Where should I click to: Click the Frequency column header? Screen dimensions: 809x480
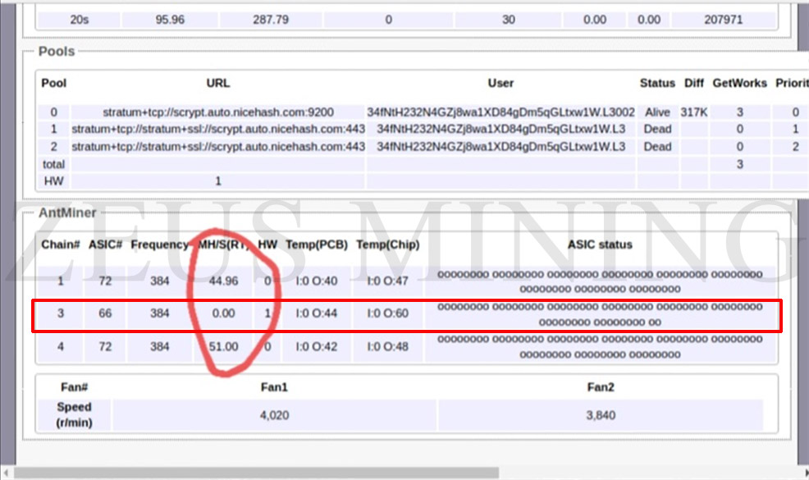159,245
